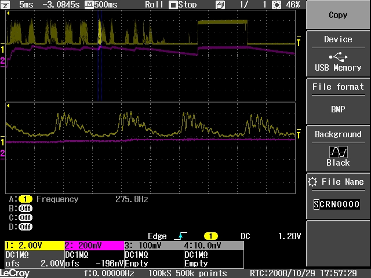This screenshot has height=278, width=371.
Task: Click the zoom trace trigger level T marker
Action: [x=299, y=134]
